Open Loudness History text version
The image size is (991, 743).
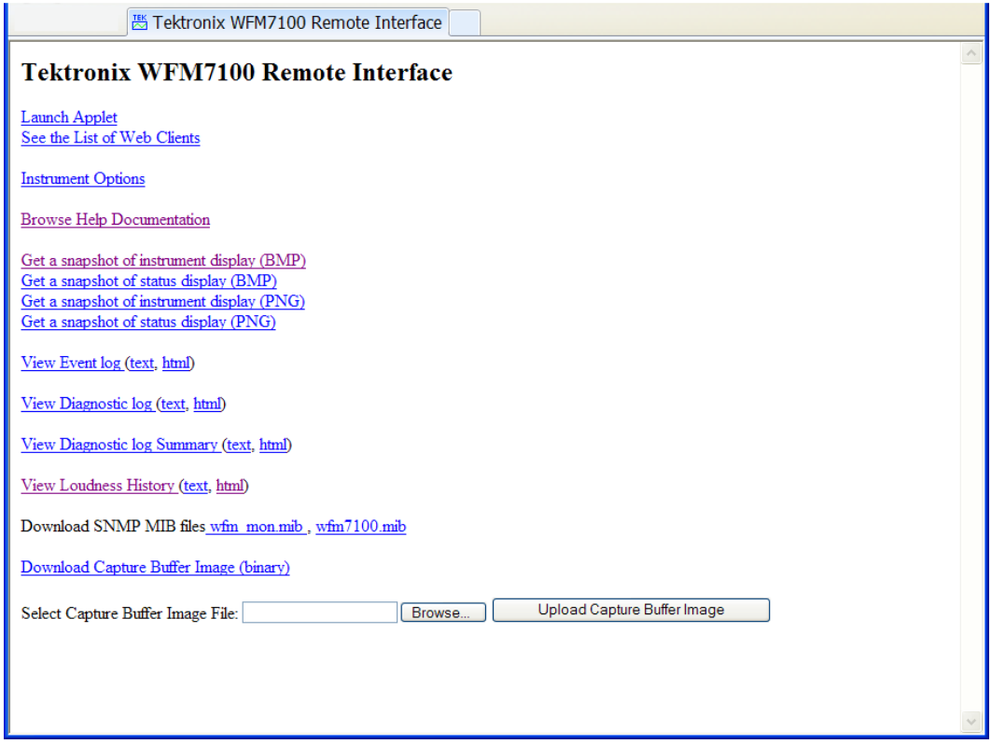pos(196,486)
